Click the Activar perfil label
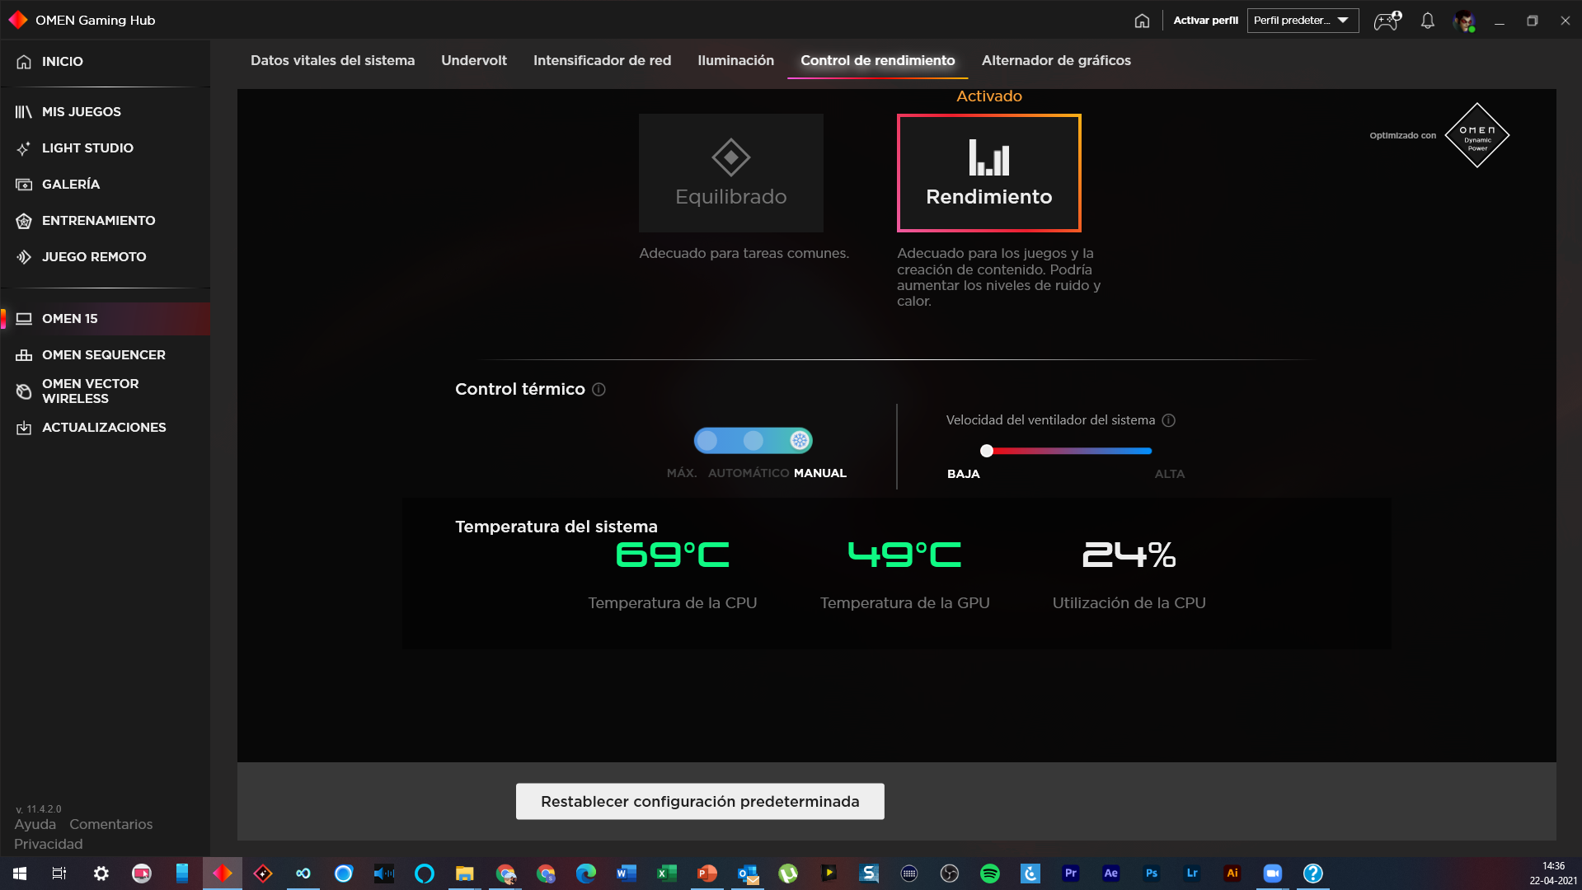1582x890 pixels. coord(1205,21)
